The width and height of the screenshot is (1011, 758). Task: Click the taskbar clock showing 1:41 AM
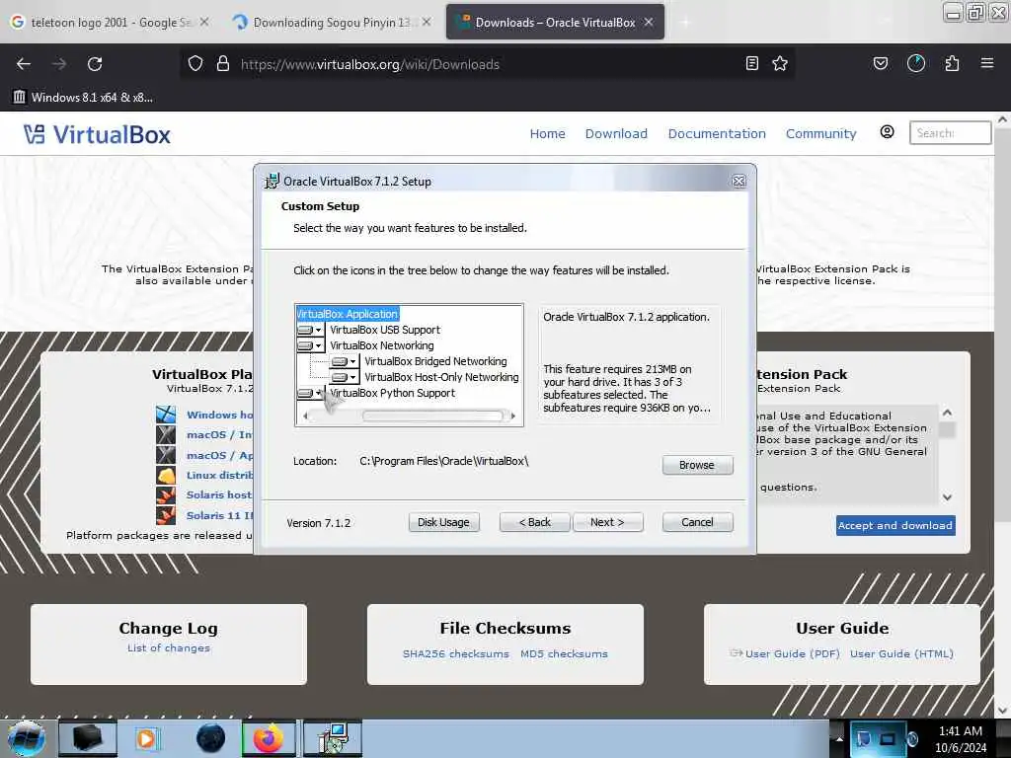pos(961,739)
